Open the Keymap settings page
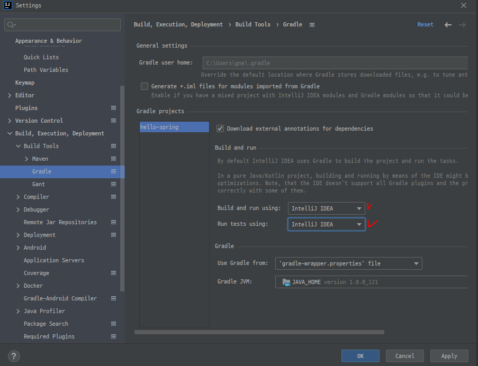Screen dimensions: 478x366 point(25,83)
